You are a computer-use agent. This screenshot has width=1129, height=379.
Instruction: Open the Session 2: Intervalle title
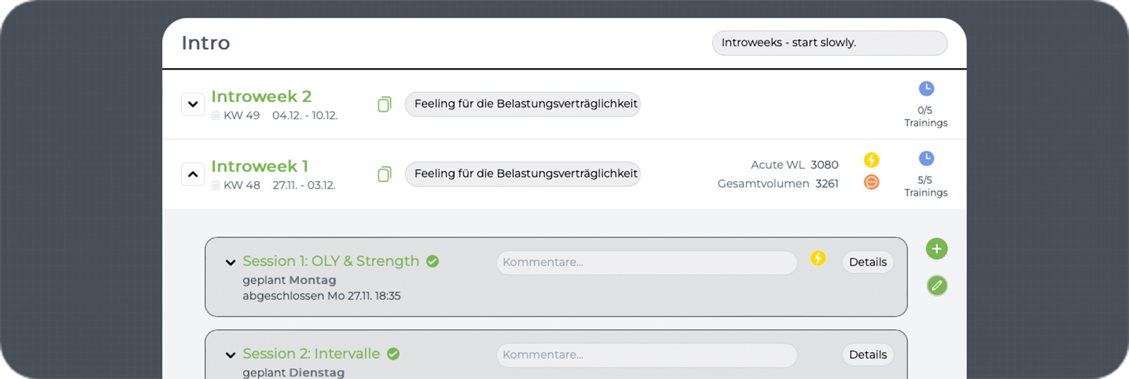(312, 353)
